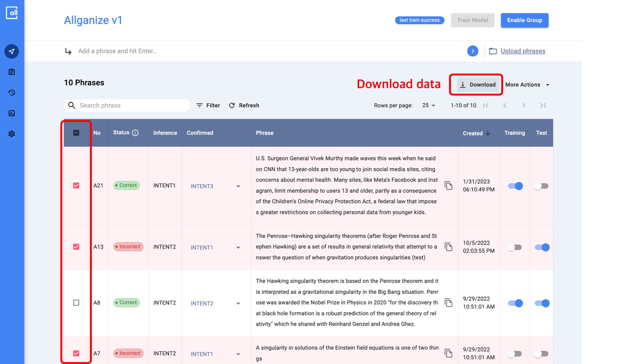Uncheck the checkbox for row A21
The height and width of the screenshot is (364, 639).
pyautogui.click(x=76, y=185)
